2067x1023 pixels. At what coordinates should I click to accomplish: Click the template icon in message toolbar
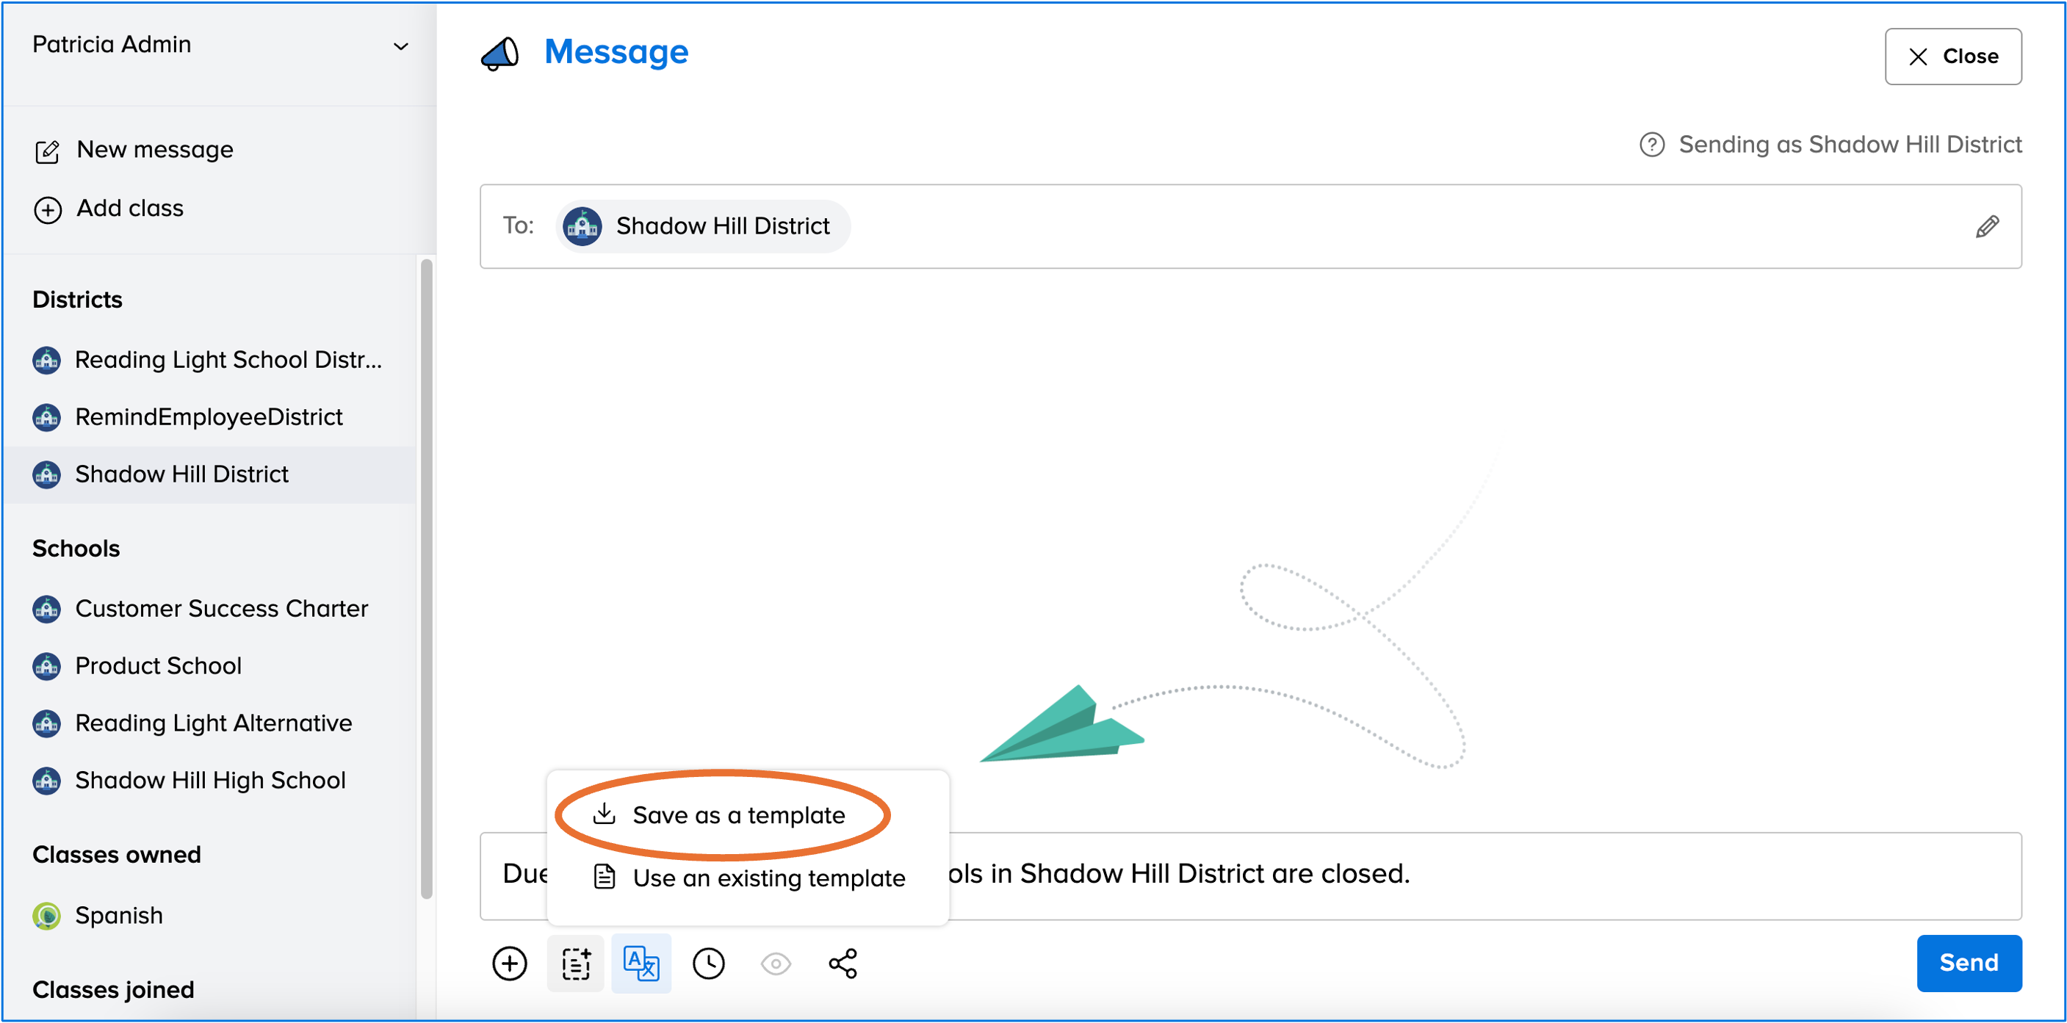[575, 963]
